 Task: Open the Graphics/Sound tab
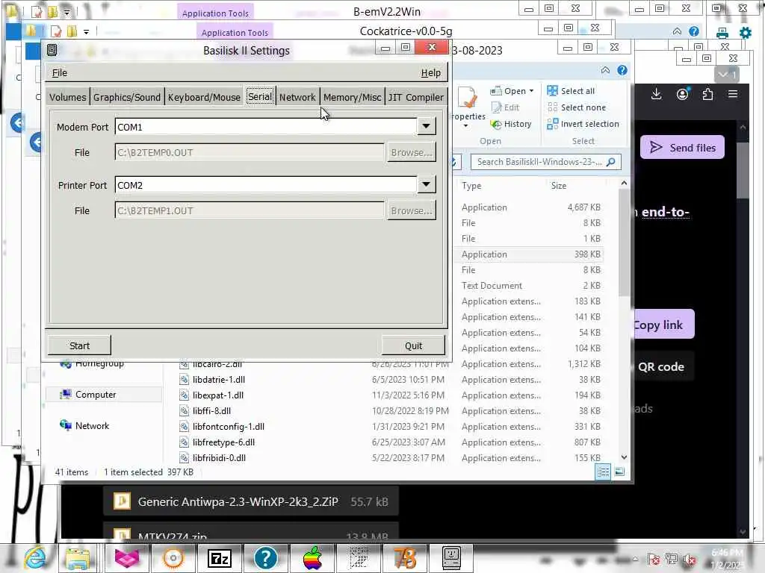(127, 97)
